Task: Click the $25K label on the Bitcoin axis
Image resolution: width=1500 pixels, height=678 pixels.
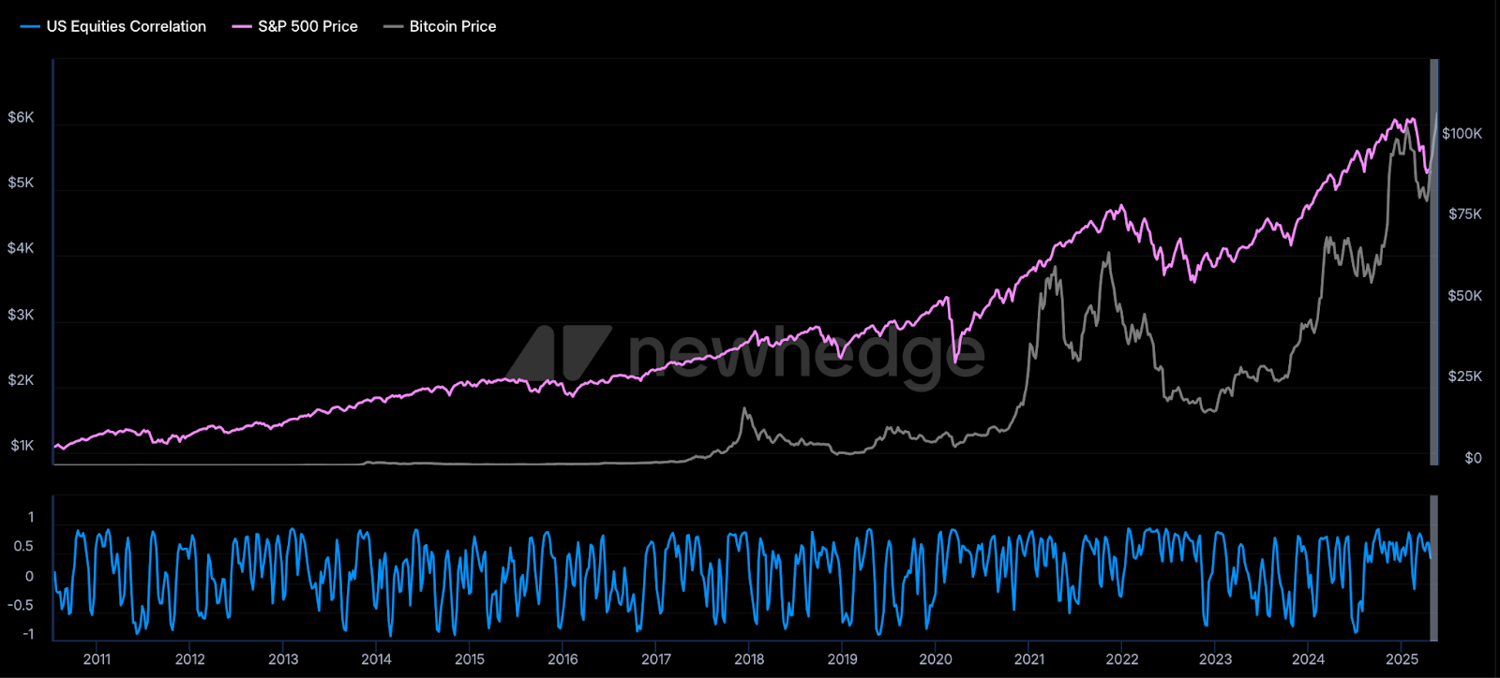Action: click(1465, 376)
